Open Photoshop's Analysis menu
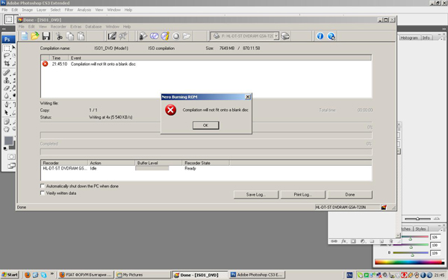 (x=84, y=10)
